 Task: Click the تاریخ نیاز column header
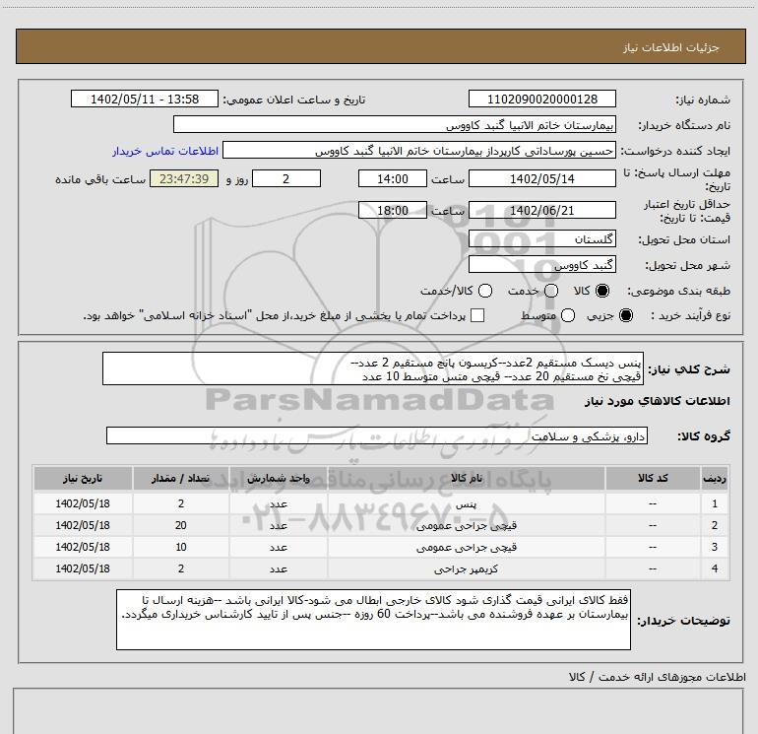[x=83, y=478]
